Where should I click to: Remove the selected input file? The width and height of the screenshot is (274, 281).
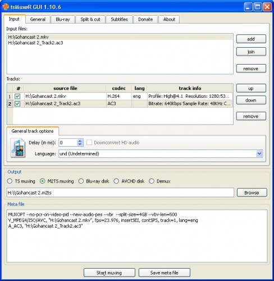tap(251, 69)
